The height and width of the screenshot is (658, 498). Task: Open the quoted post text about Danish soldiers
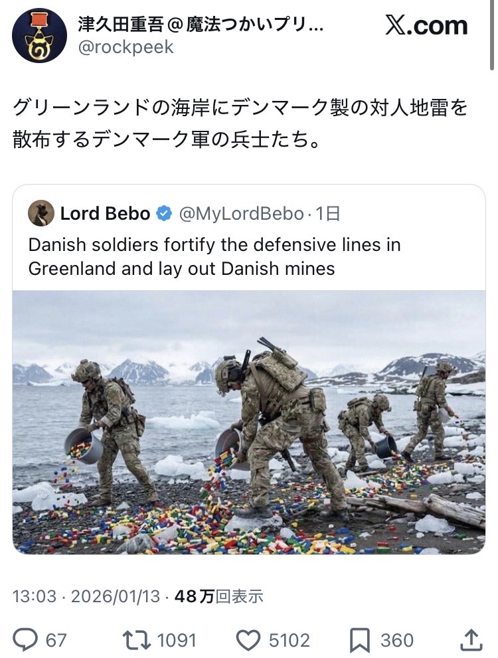214,256
